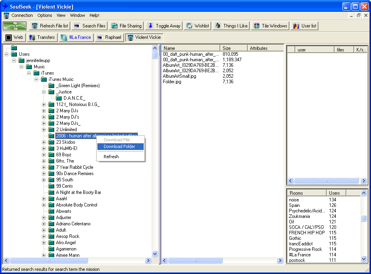Collapse the Users tree node

tap(6, 54)
